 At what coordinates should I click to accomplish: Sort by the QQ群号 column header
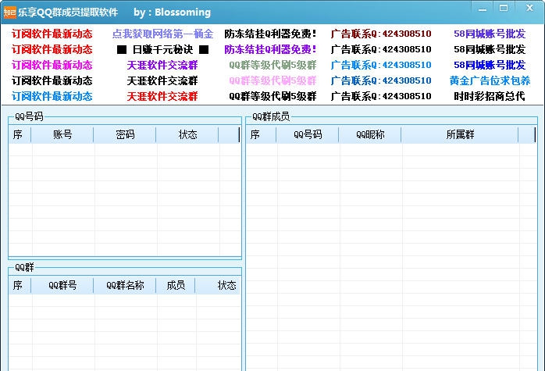pyautogui.click(x=62, y=285)
